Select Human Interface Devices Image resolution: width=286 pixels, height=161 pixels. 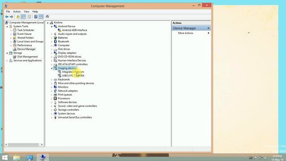[72, 60]
